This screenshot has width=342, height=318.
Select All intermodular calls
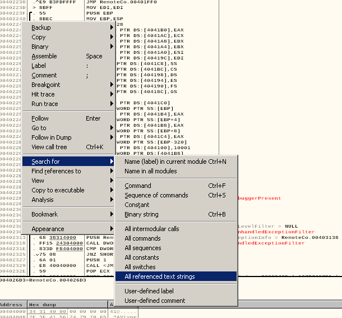(x=151, y=229)
